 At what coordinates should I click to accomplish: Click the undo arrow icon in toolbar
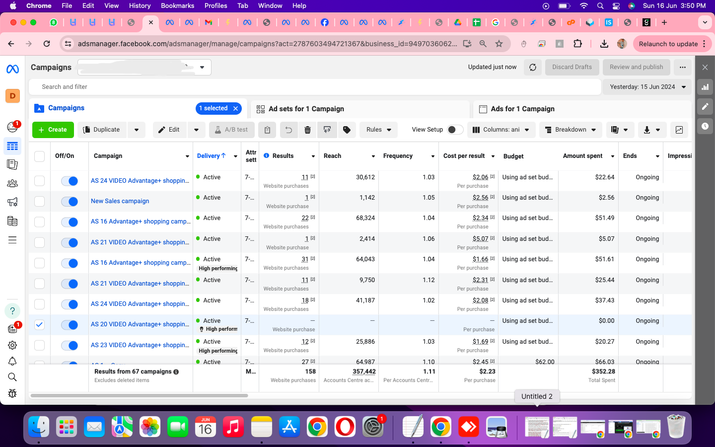288,130
